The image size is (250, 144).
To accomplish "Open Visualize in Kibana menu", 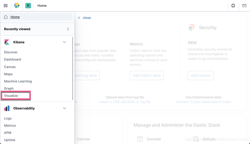I will (11, 96).
